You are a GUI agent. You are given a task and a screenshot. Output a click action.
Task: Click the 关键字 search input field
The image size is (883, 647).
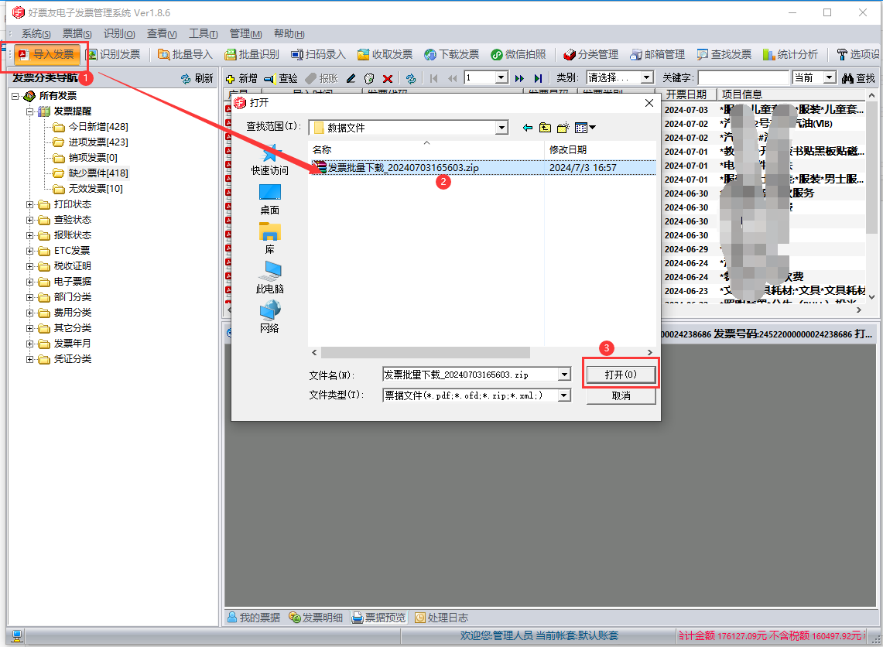click(x=744, y=77)
